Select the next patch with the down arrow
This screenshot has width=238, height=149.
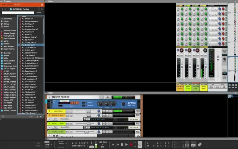(41, 117)
